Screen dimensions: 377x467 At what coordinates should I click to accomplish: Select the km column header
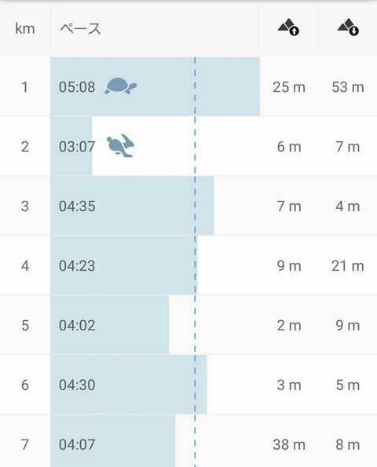[x=25, y=29]
